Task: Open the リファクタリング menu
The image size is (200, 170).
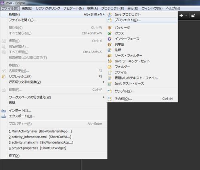Action: point(48,8)
